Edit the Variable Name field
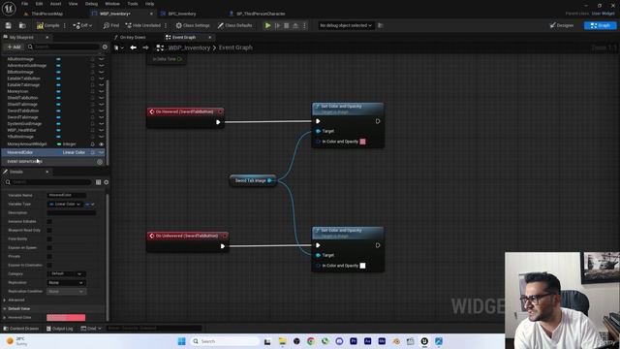Image resolution: width=620 pixels, height=349 pixels. click(x=67, y=195)
